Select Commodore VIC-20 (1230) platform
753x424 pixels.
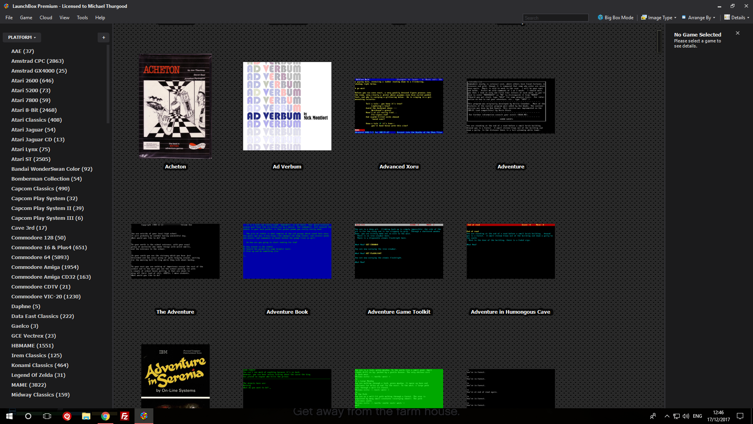click(46, 296)
